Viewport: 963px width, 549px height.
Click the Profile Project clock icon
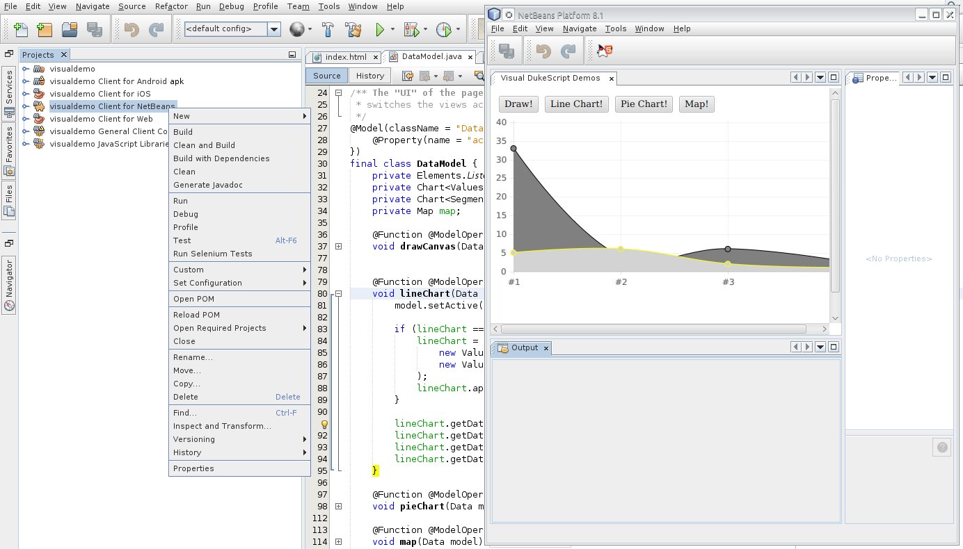click(x=443, y=29)
